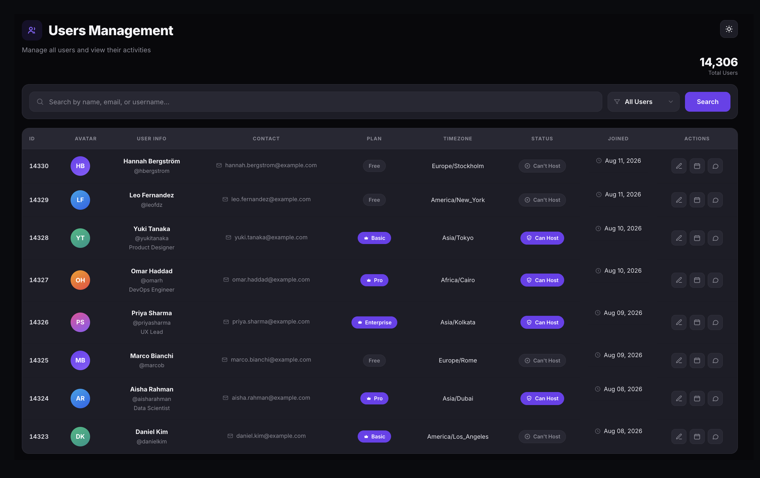Click email hannah.bergstrom@example.com

tap(271, 165)
